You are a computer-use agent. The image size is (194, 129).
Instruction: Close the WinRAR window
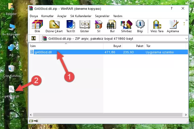183,8
